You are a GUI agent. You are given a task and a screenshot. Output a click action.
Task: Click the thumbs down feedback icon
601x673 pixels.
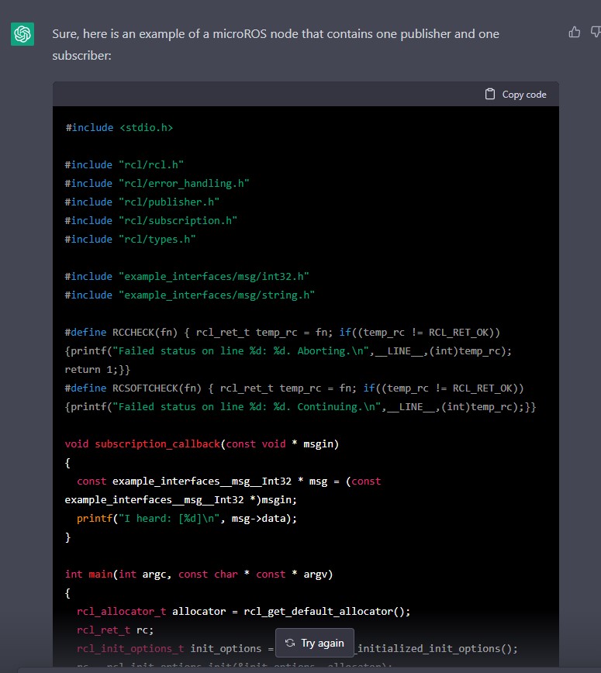coord(596,33)
